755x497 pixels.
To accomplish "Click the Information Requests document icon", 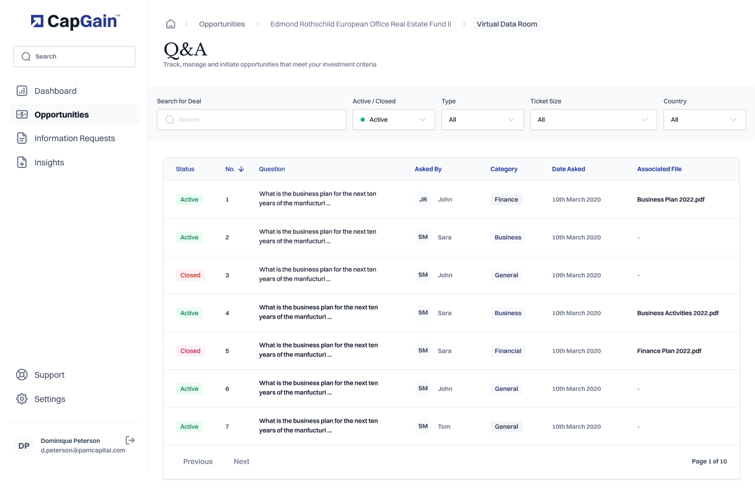I will [22, 138].
